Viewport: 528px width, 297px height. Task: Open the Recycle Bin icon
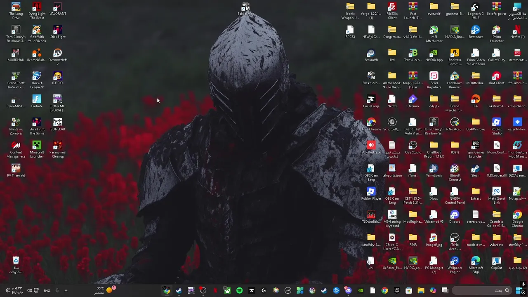pyautogui.click(x=16, y=265)
